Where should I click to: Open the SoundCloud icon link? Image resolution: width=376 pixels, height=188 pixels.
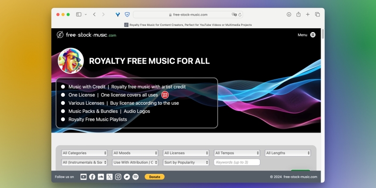[x=101, y=177]
